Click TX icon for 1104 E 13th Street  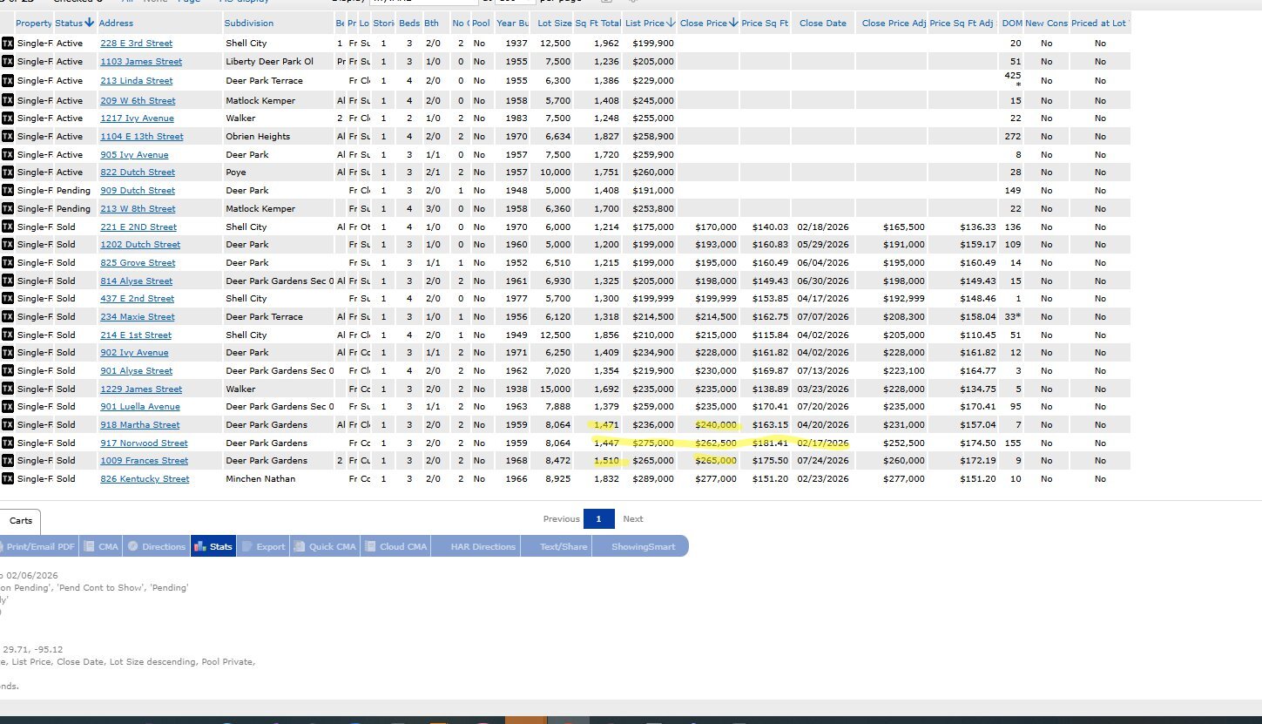point(8,136)
